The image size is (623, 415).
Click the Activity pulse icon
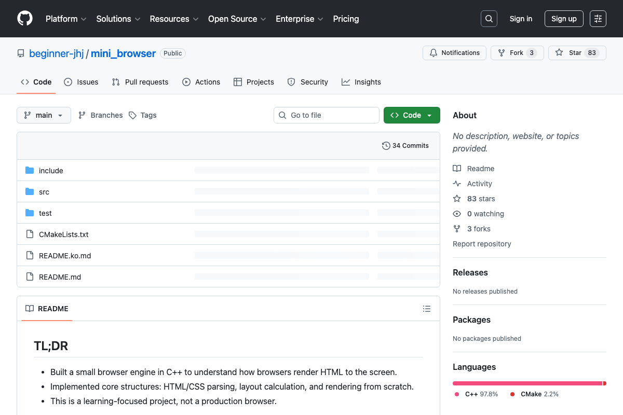tap(457, 184)
